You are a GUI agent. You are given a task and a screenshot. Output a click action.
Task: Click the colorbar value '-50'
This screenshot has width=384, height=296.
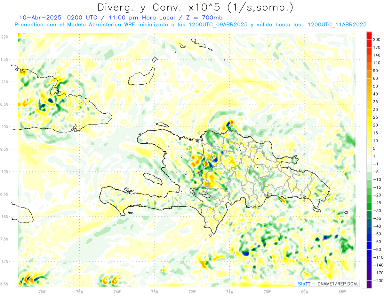(x=377, y=234)
